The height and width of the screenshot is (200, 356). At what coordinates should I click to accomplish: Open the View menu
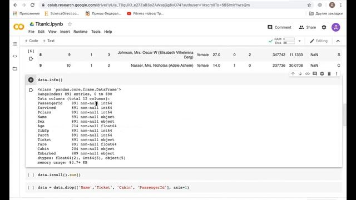tap(52, 32)
